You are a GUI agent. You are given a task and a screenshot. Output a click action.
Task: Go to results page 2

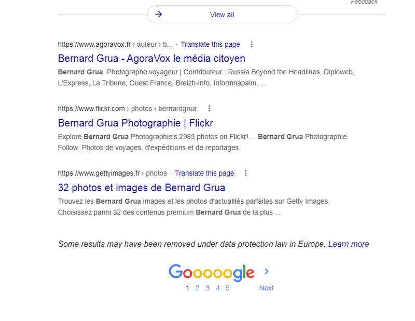198,288
